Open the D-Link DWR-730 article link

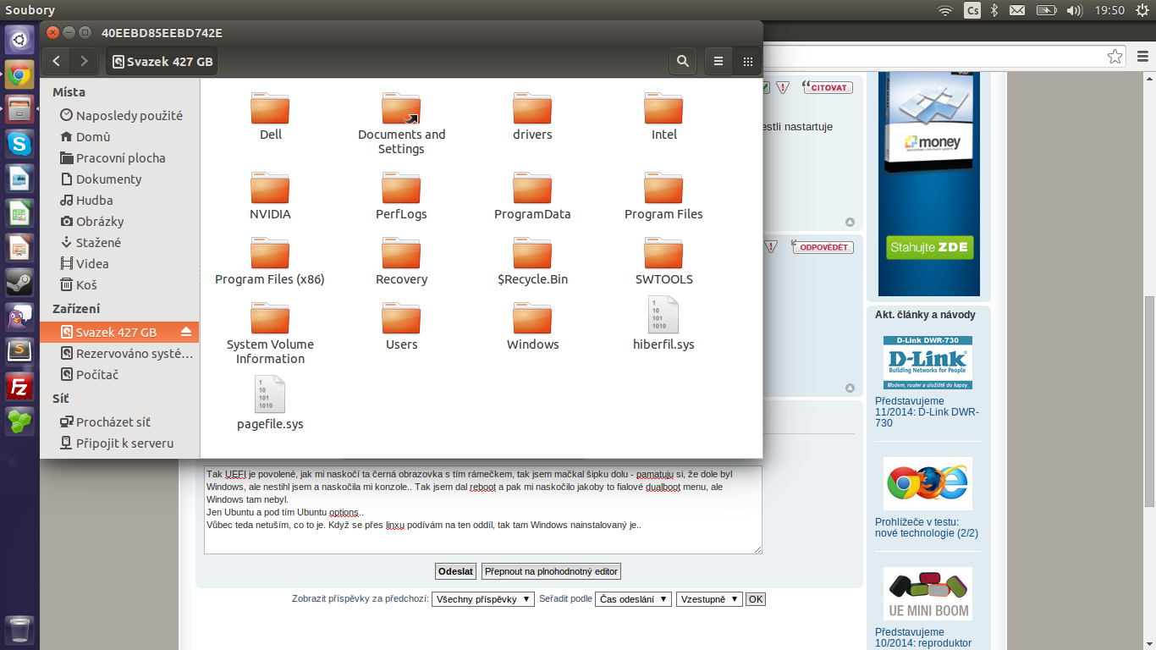927,412
